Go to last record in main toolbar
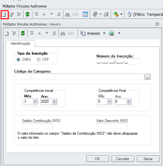Image resolution: width=163 pixels, height=166 pixels. (x=59, y=14)
